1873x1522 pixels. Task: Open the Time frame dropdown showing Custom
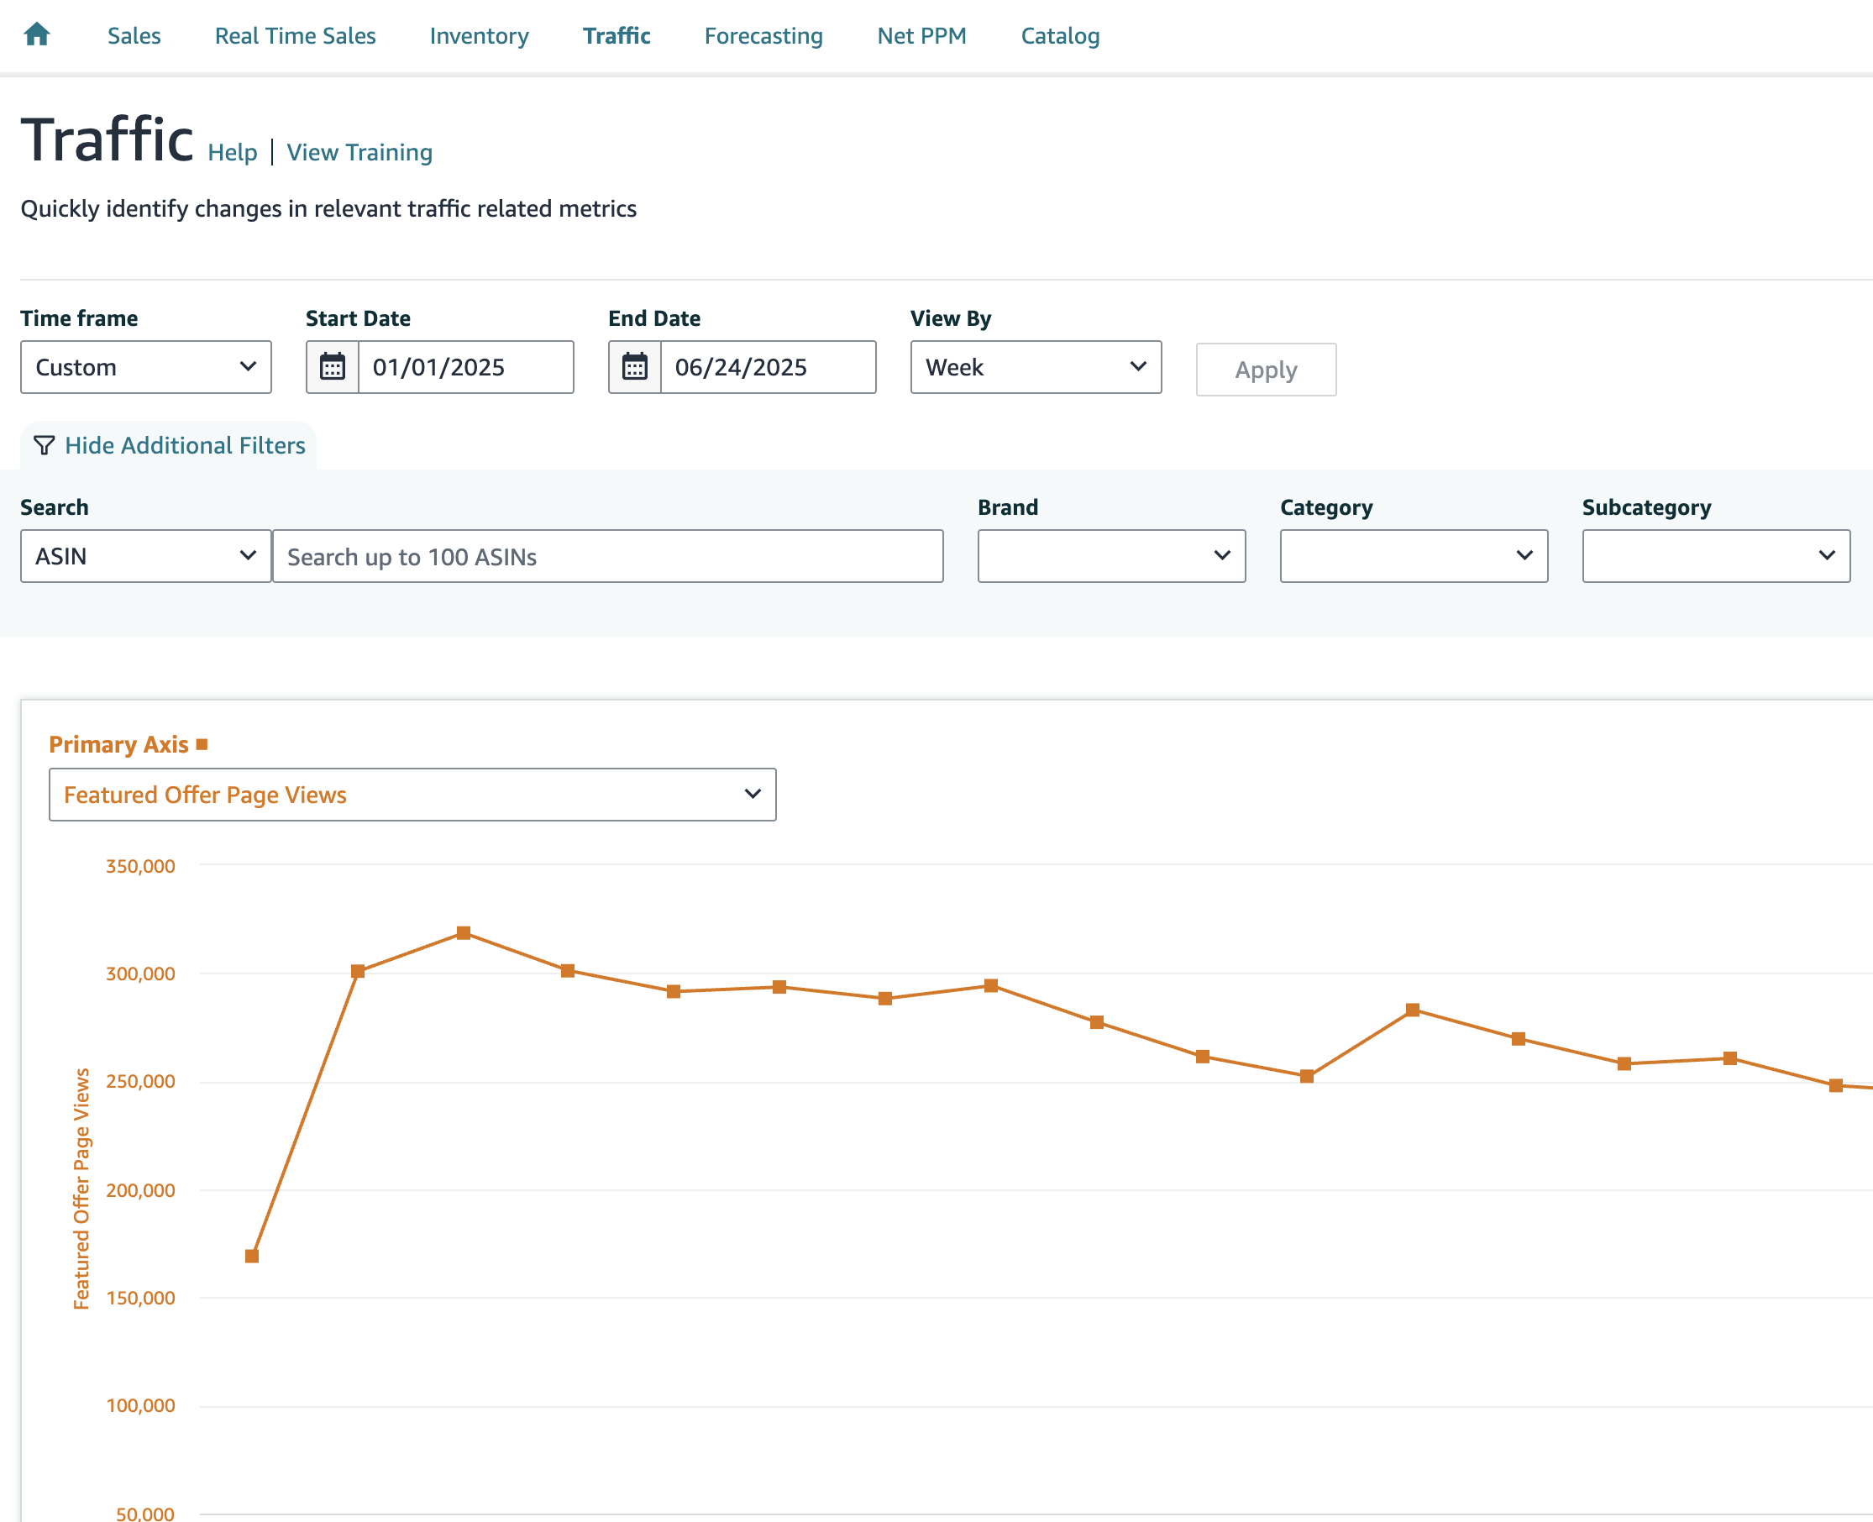(x=145, y=367)
